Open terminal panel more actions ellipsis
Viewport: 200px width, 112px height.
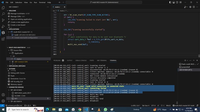(190, 60)
